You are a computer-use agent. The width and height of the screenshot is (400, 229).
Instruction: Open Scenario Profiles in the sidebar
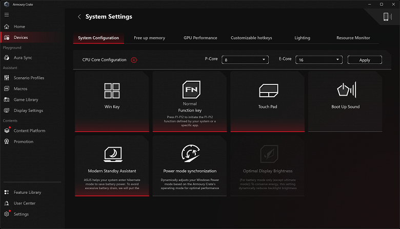tap(29, 78)
